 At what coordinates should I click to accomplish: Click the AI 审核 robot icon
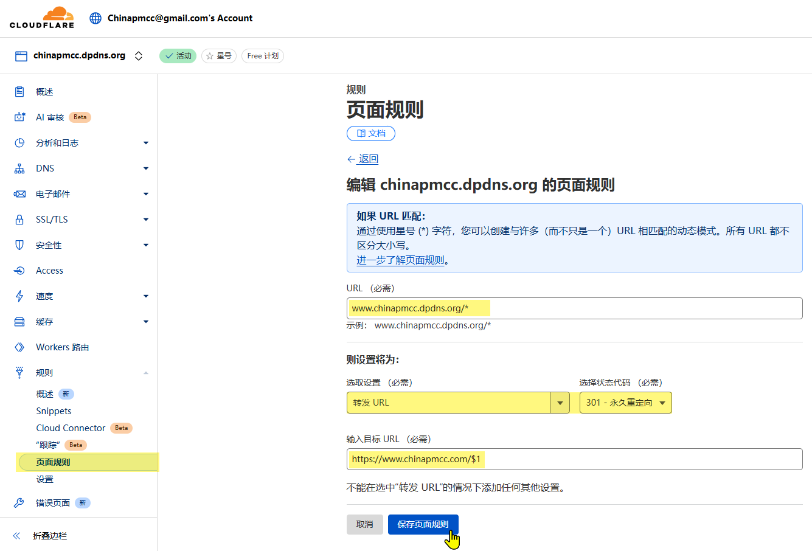pyautogui.click(x=19, y=117)
